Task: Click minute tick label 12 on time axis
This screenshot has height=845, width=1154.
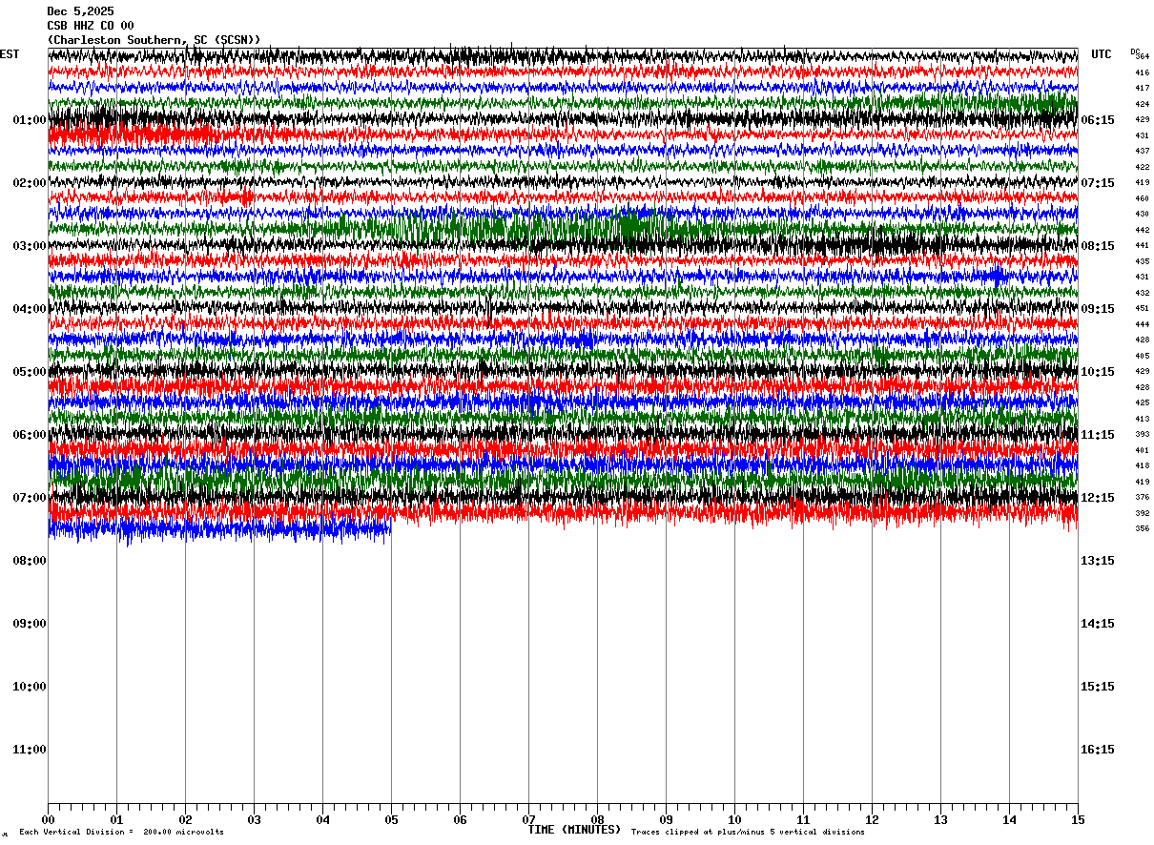Action: [x=872, y=819]
